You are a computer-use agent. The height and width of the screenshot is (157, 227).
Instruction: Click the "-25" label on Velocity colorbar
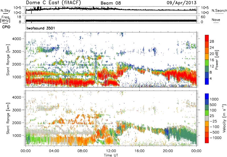(x=214, y=121)
